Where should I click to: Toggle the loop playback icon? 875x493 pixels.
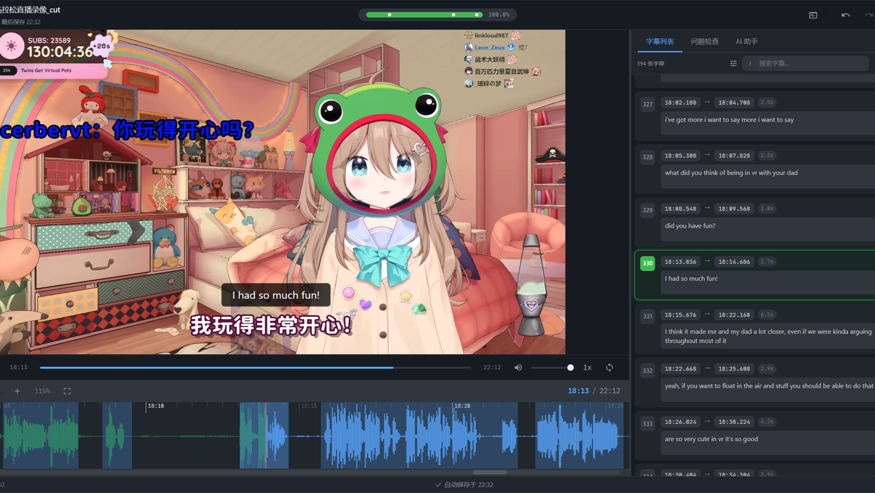[609, 368]
